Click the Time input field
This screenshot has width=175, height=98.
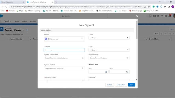(x=119, y=72)
